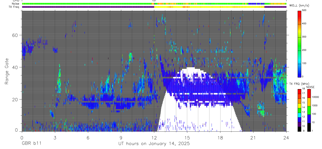The height and width of the screenshot is (149, 322).
Task: Click x-axis tick label 3
Action: [55, 137]
